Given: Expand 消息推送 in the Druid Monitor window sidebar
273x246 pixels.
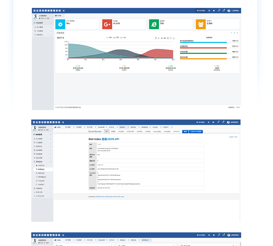Looking at the screenshot, I should [x=42, y=188].
